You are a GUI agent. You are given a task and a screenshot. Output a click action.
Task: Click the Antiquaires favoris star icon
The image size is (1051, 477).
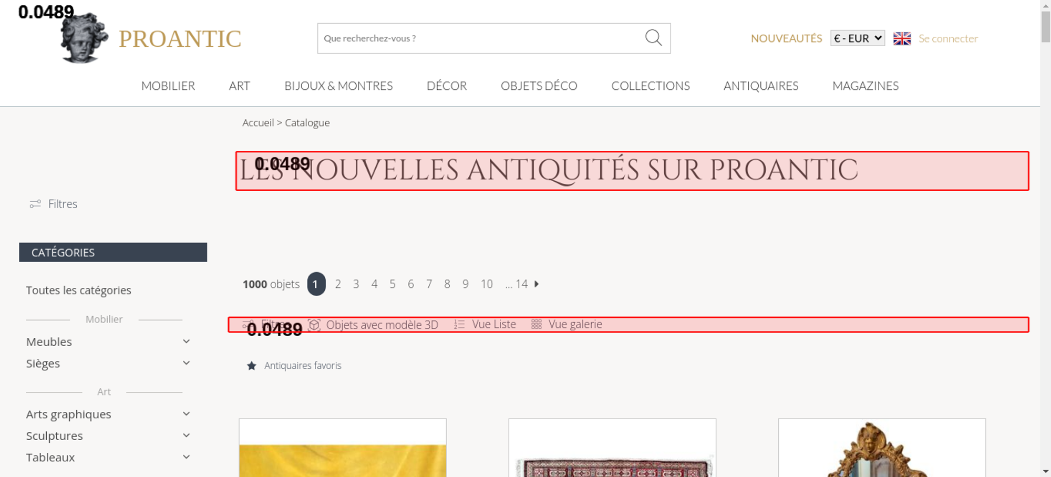252,366
